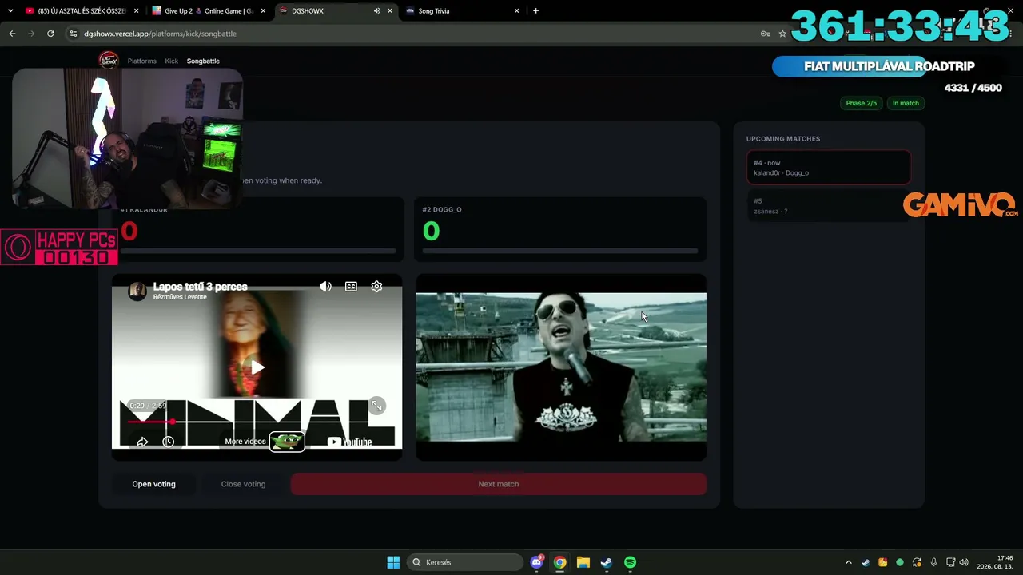
Task: Click the Keresés taskbar search box
Action: [464, 562]
